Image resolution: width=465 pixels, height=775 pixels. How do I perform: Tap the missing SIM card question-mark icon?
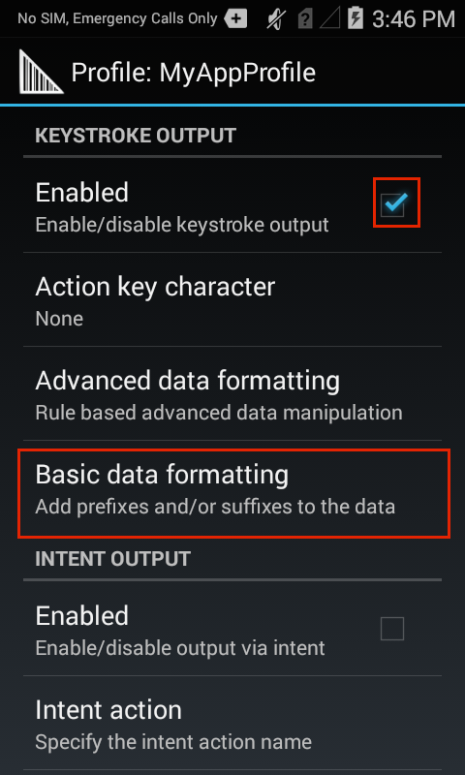click(x=305, y=19)
